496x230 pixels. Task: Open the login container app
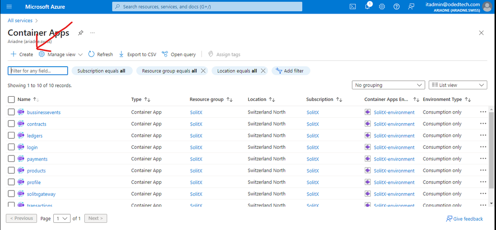(32, 147)
